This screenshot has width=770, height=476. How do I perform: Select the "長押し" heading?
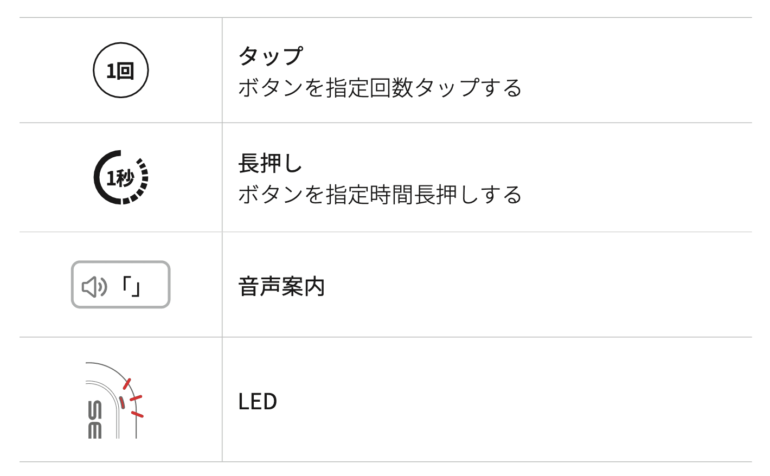[270, 163]
